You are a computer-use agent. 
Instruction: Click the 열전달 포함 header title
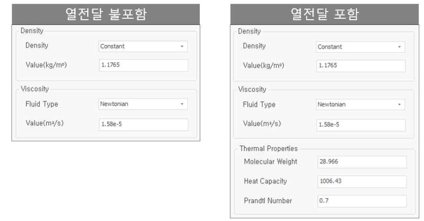324,14
